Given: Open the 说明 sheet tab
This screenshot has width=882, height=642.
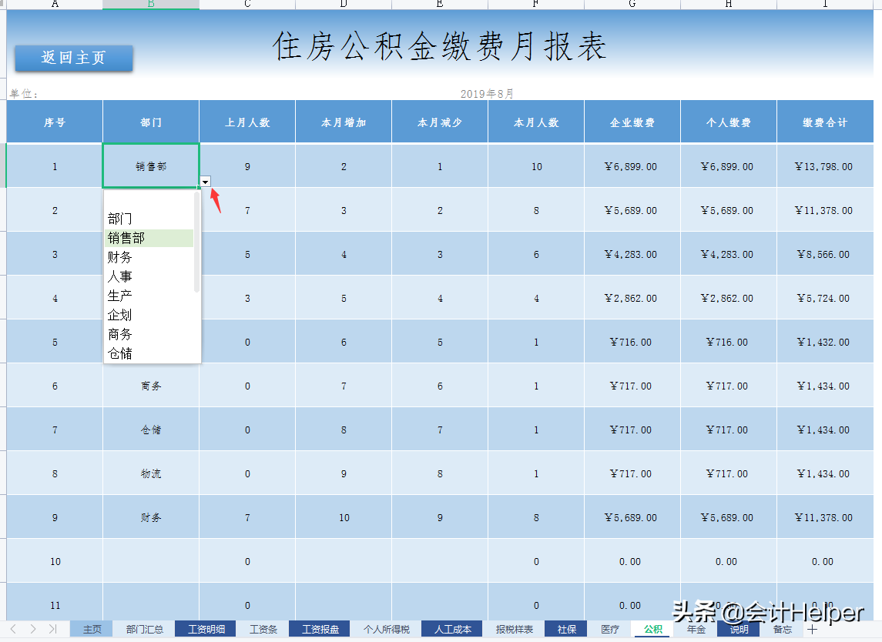Looking at the screenshot, I should [x=738, y=629].
